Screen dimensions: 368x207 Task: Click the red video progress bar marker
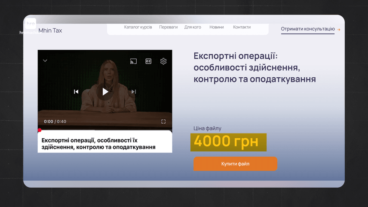40,130
